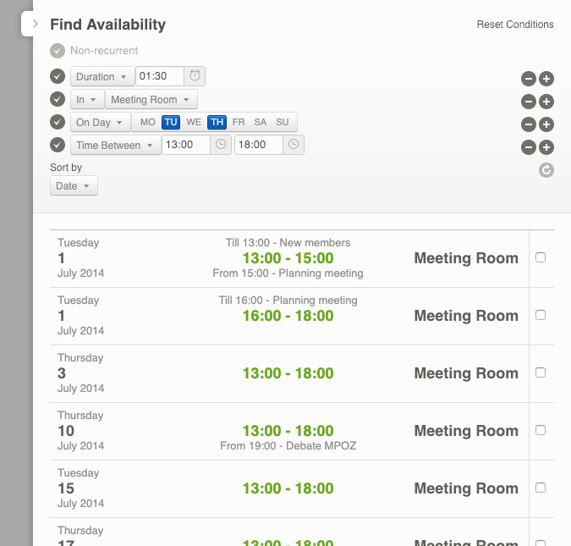The image size is (571, 546).
Task: Add a condition after Time Between row
Action: point(546,147)
